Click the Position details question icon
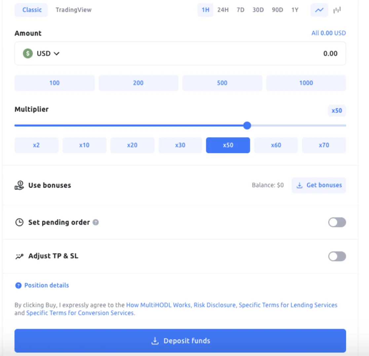Viewport: 369px width, 356px height. pyautogui.click(x=18, y=285)
